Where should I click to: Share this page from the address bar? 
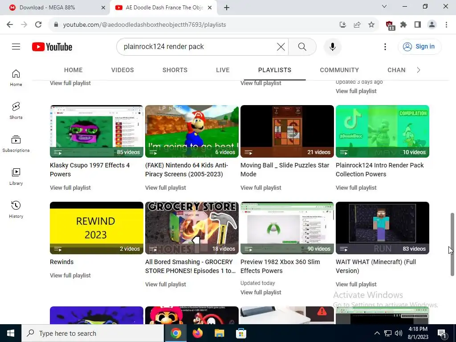357,24
